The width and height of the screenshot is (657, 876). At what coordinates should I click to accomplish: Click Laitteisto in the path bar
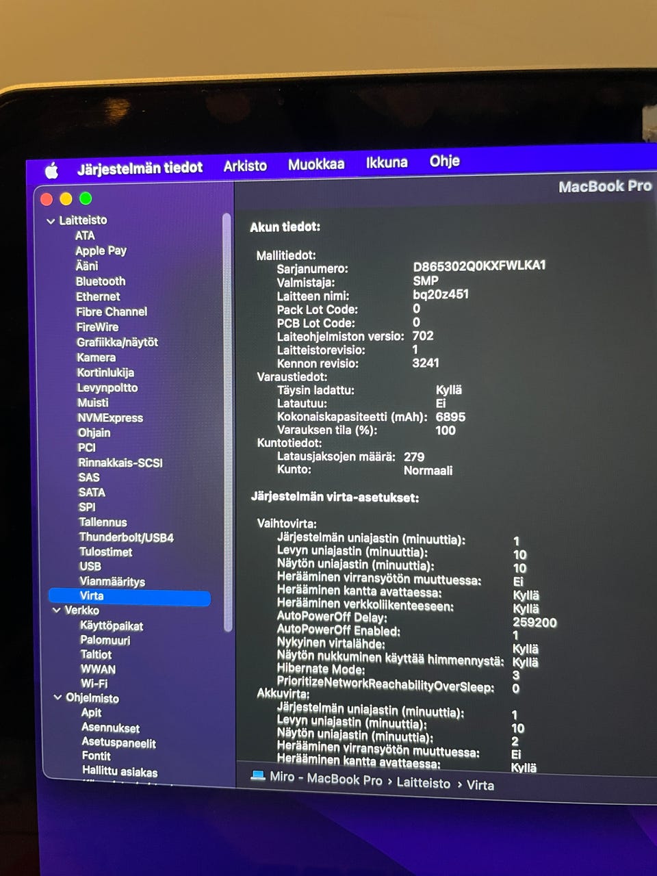424,783
